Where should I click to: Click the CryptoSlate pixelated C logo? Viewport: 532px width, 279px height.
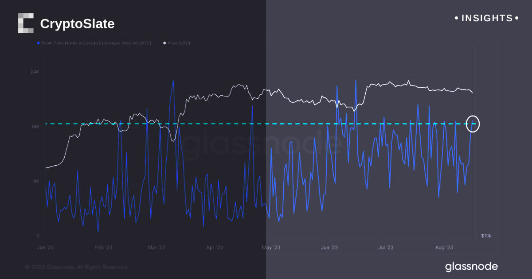pyautogui.click(x=26, y=23)
